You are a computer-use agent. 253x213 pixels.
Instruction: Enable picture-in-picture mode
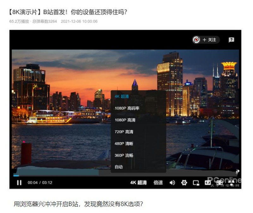(x=196, y=183)
